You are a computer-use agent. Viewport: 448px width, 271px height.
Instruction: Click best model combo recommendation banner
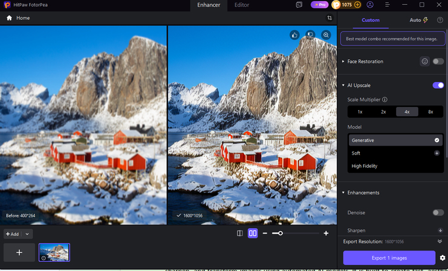(392, 39)
